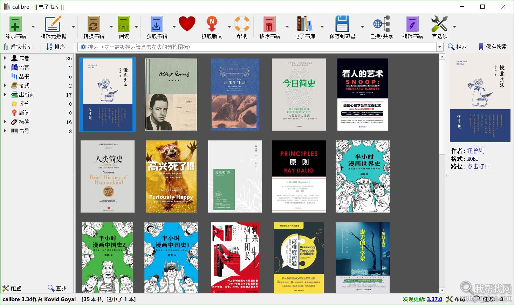
Task: Click the search gear advanced search icon
Action: (x=83, y=47)
